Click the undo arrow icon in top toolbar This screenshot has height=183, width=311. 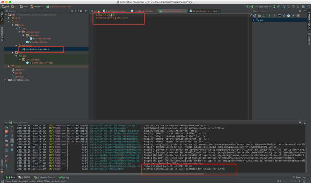tap(298, 7)
